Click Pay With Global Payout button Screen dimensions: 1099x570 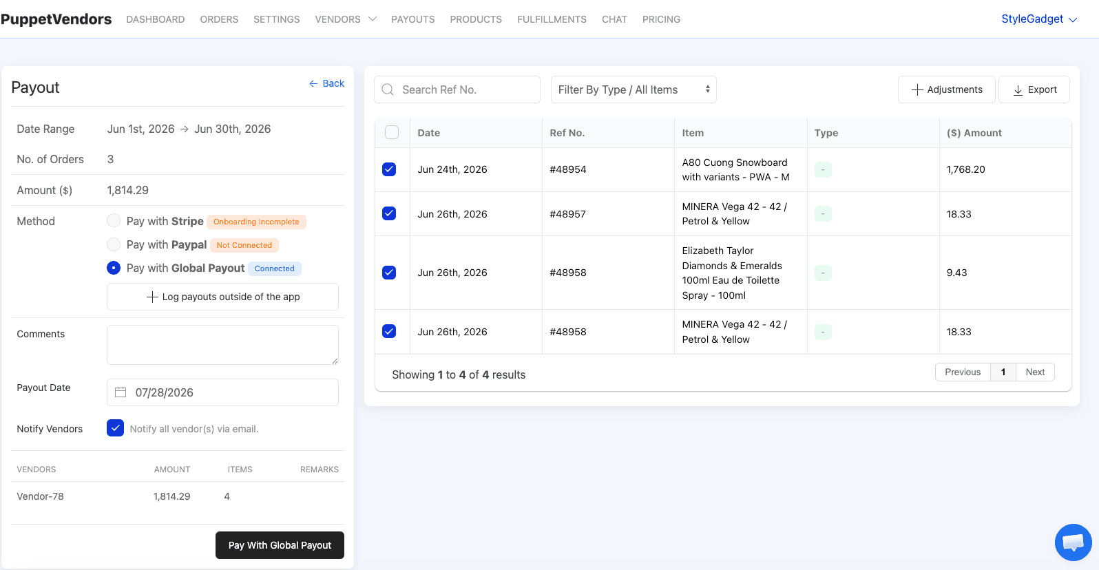click(x=280, y=545)
